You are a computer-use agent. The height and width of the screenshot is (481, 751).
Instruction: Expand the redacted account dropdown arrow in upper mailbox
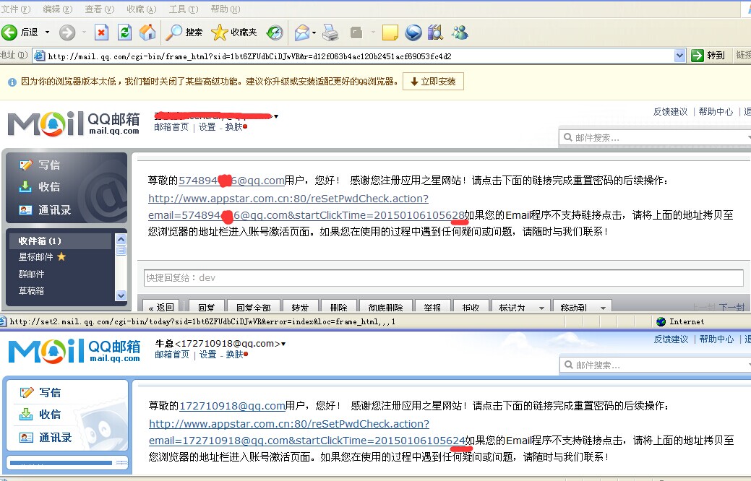pyautogui.click(x=276, y=116)
